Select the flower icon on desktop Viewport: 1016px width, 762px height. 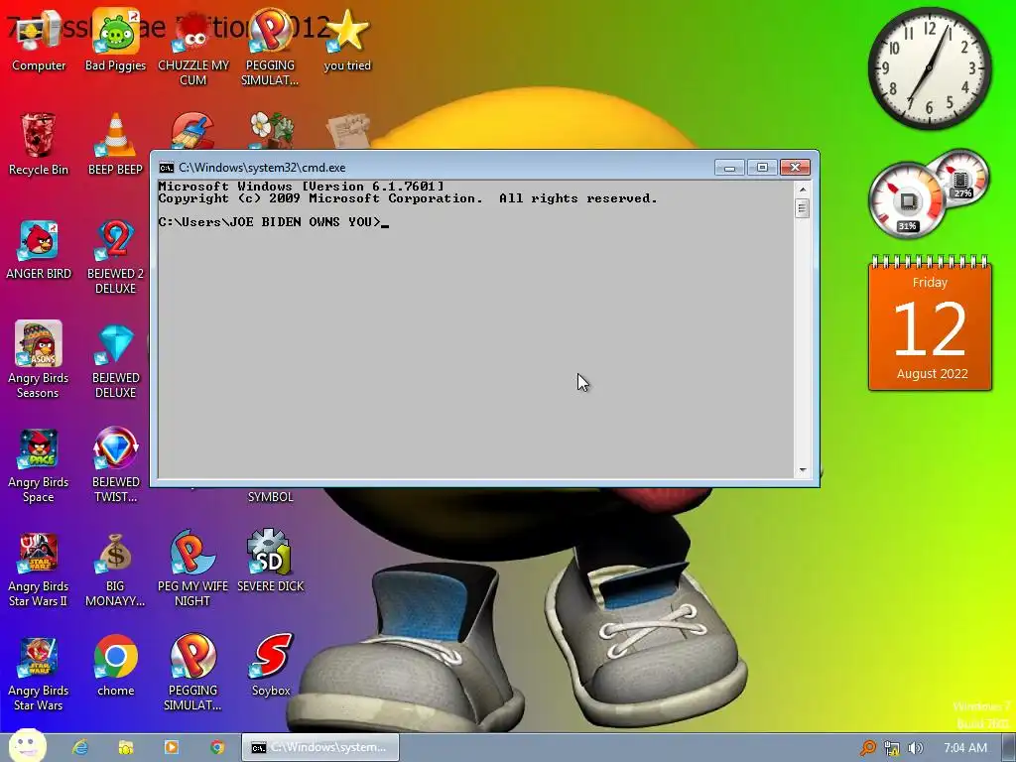pos(271,130)
